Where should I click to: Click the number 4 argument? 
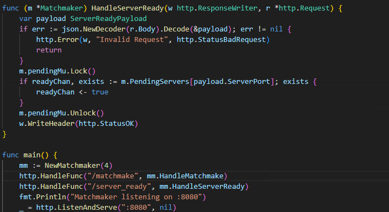[x=106, y=166]
